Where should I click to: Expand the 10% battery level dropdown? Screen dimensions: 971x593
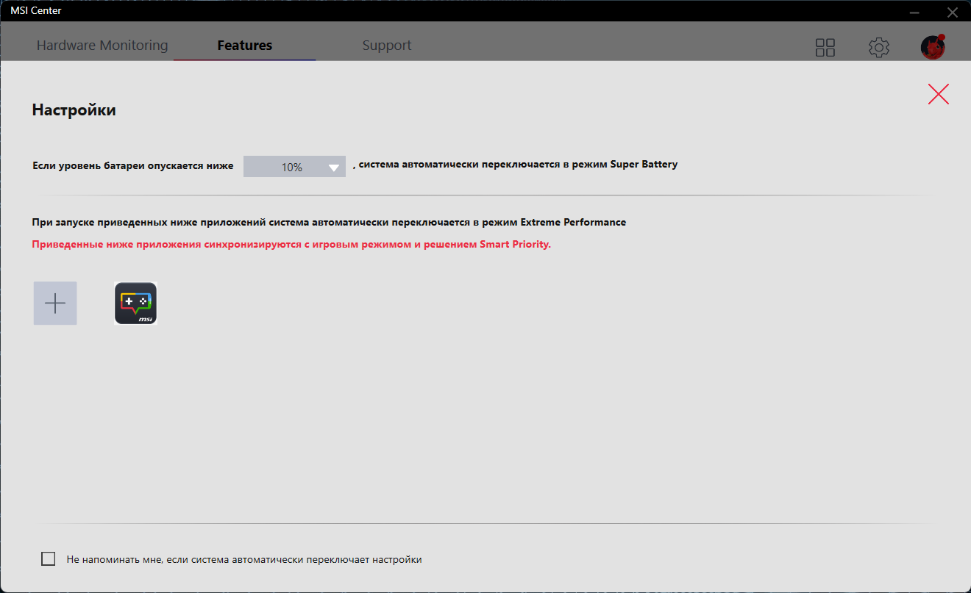[x=294, y=167]
